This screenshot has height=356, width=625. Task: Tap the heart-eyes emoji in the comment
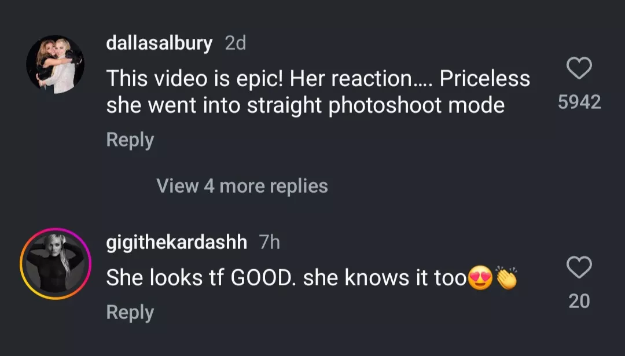point(481,279)
